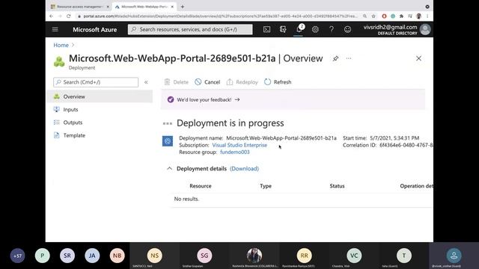Click the browser address bar
The image size is (479, 269).
tap(220, 16)
